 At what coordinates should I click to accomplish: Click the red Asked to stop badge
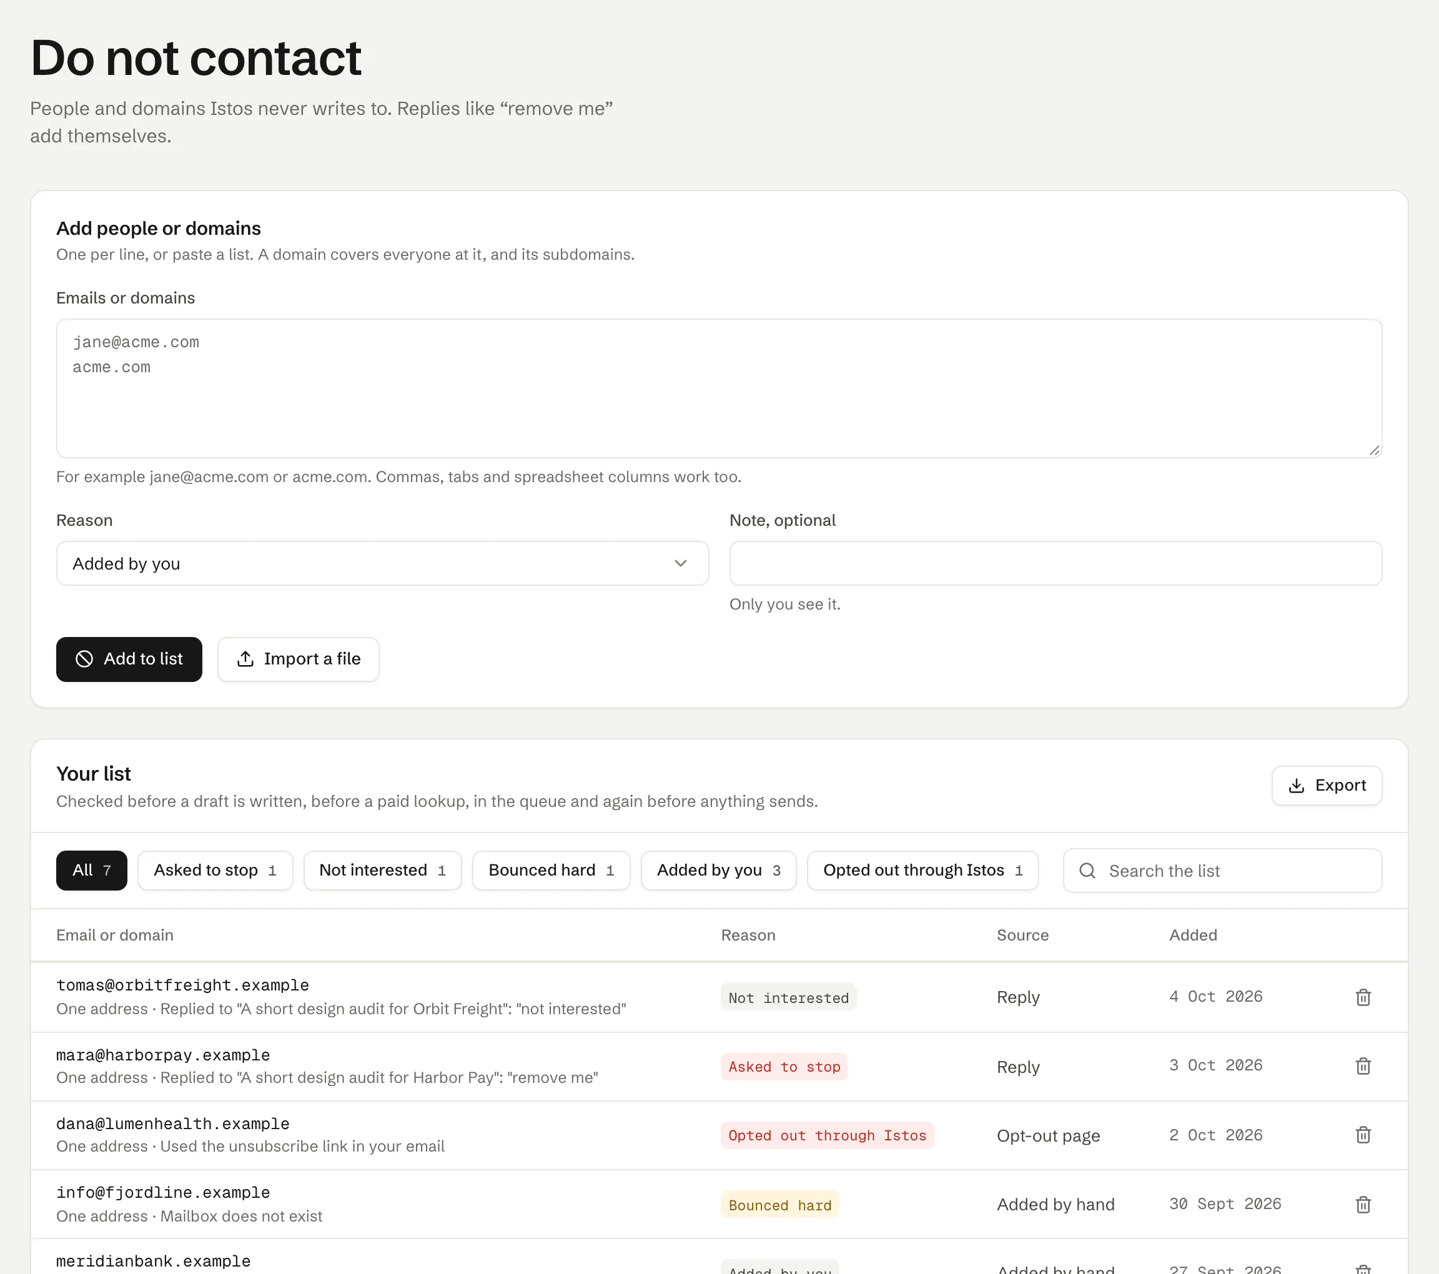[x=784, y=1067]
